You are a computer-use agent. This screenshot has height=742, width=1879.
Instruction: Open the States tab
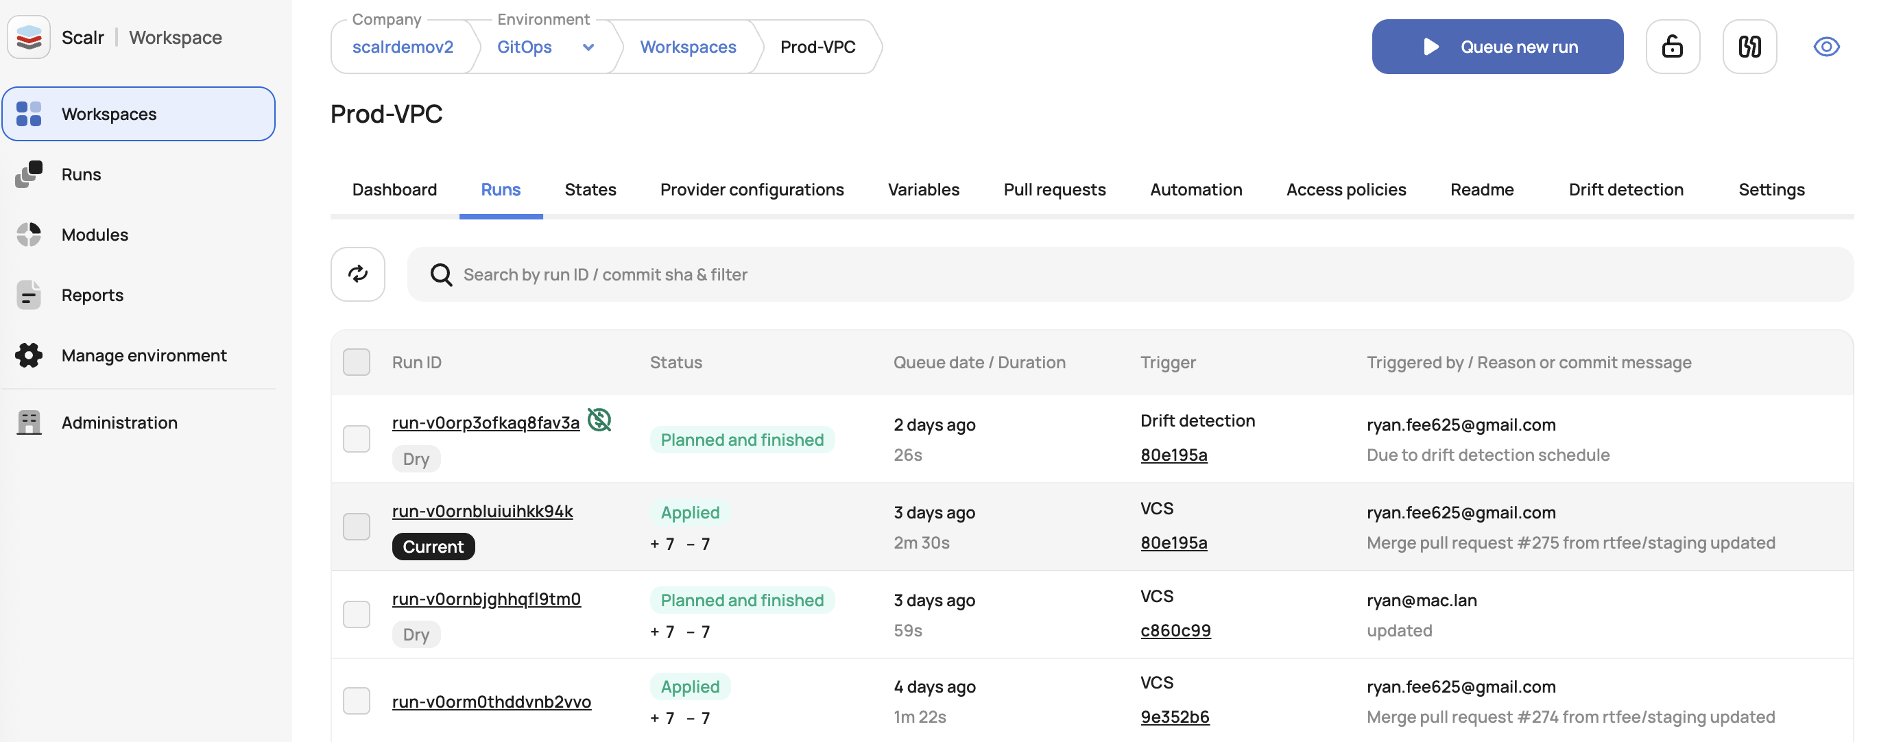[590, 189]
